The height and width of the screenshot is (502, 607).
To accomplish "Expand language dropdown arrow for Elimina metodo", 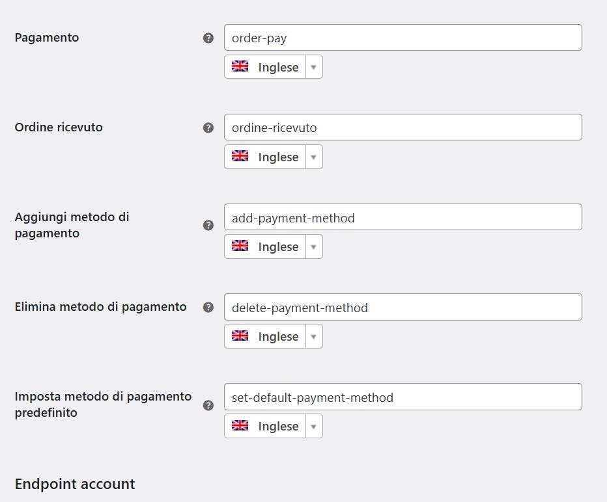I will (313, 336).
